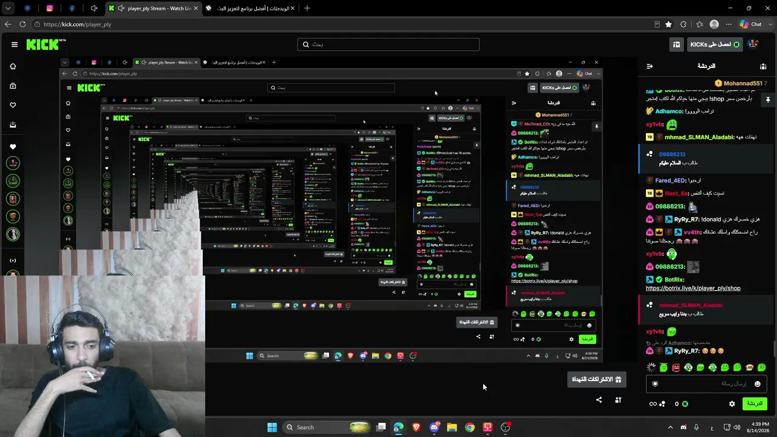
Task: Click the browser address bar URL
Action: pyautogui.click(x=78, y=24)
